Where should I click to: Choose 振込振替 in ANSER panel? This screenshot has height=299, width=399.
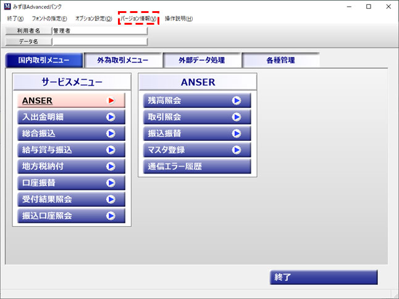point(197,133)
